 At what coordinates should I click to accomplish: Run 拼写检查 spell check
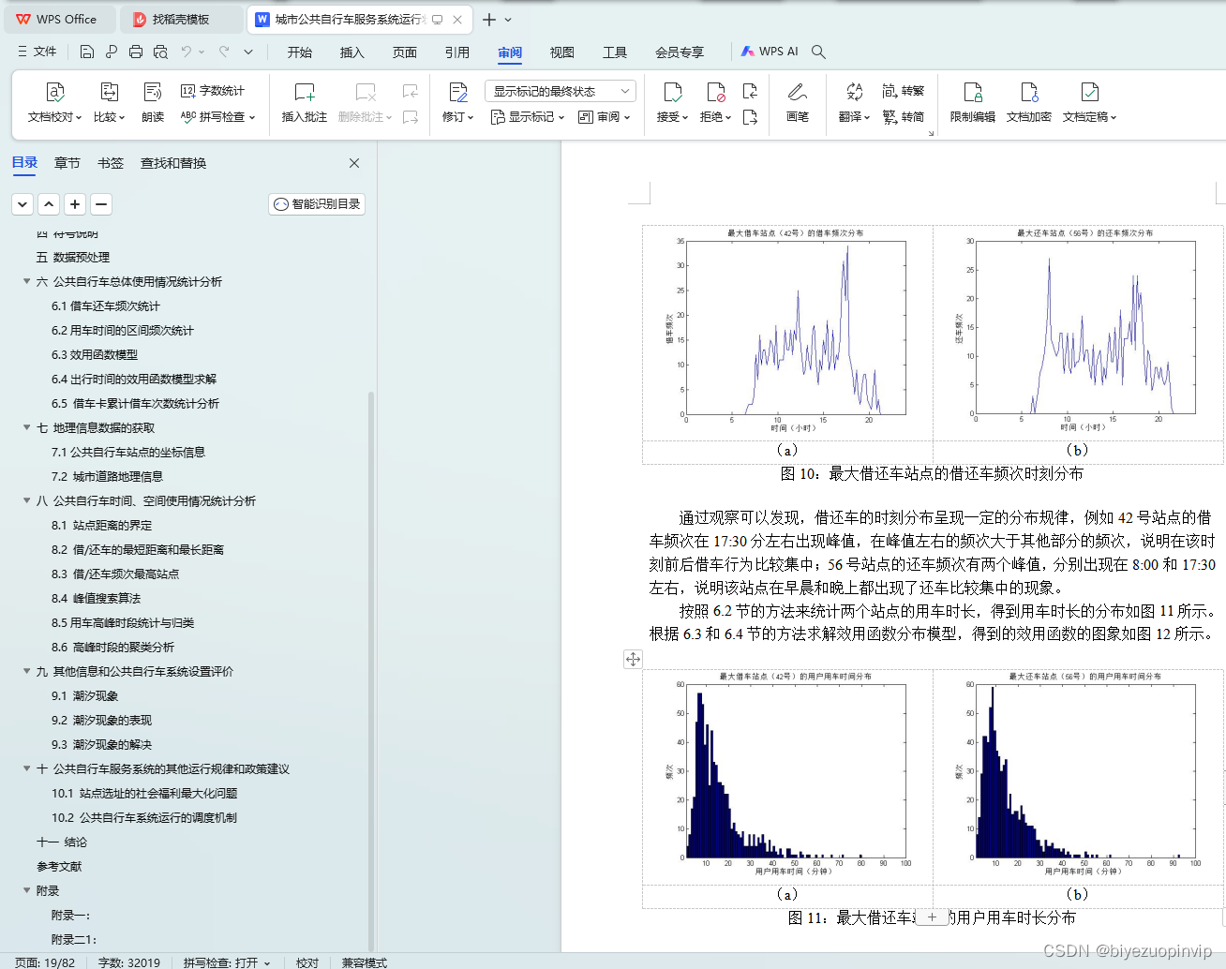[217, 117]
